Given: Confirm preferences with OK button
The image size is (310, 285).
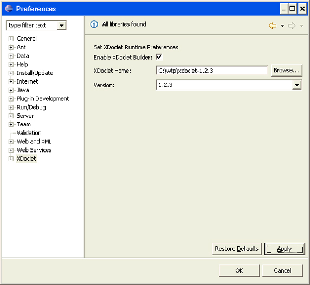Looking at the screenshot, I should tap(239, 270).
